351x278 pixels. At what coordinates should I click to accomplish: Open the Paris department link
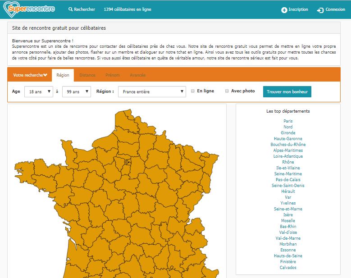coord(288,121)
